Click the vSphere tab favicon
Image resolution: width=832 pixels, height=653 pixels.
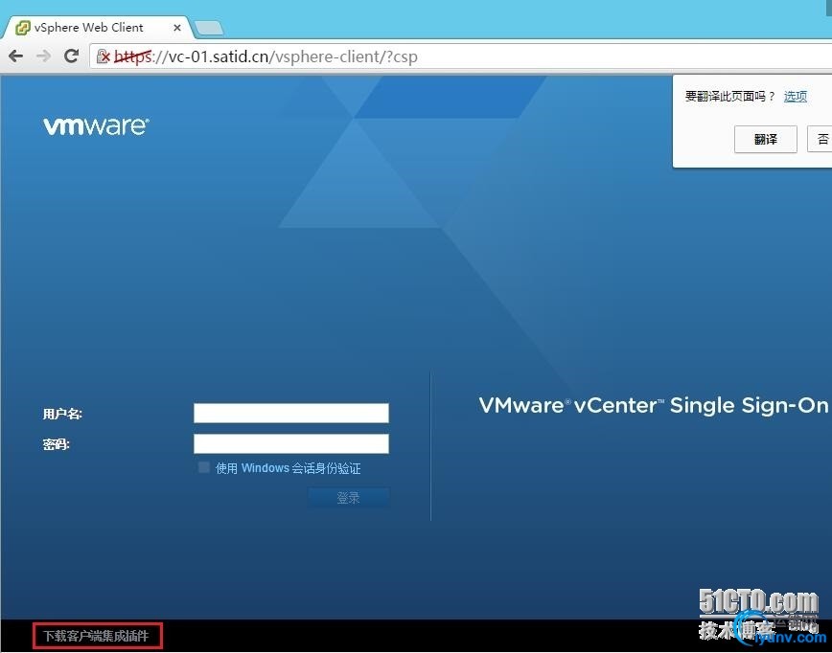click(22, 28)
